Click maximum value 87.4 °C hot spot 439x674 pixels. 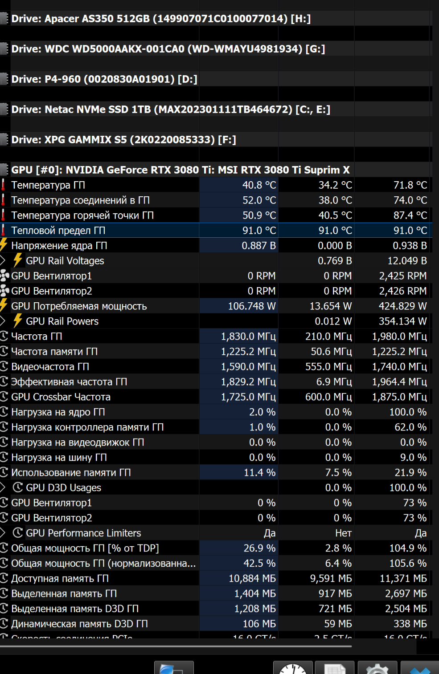[410, 215]
